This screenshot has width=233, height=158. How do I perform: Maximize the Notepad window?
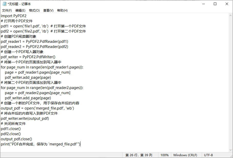pyautogui.click(x=215, y=4)
